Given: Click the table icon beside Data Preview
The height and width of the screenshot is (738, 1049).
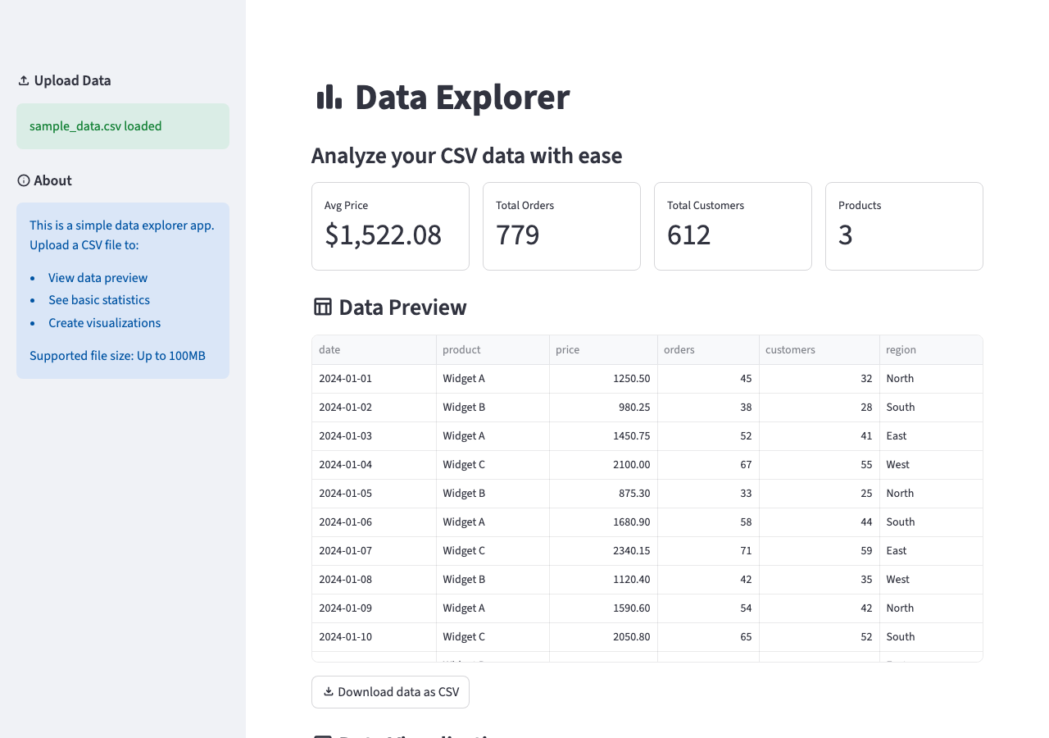Looking at the screenshot, I should click(x=323, y=307).
